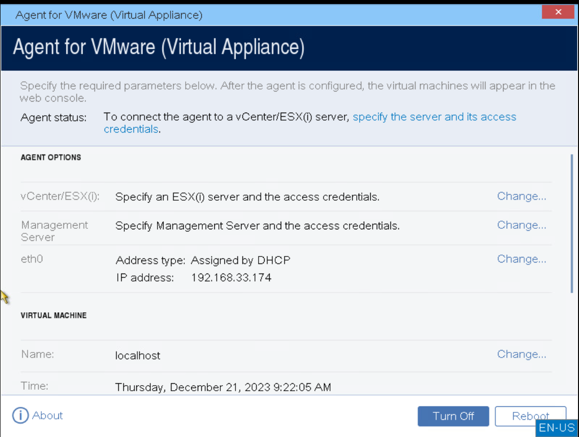579x437 pixels.
Task: Click the AGENT OPTIONS section heading
Action: [51, 157]
